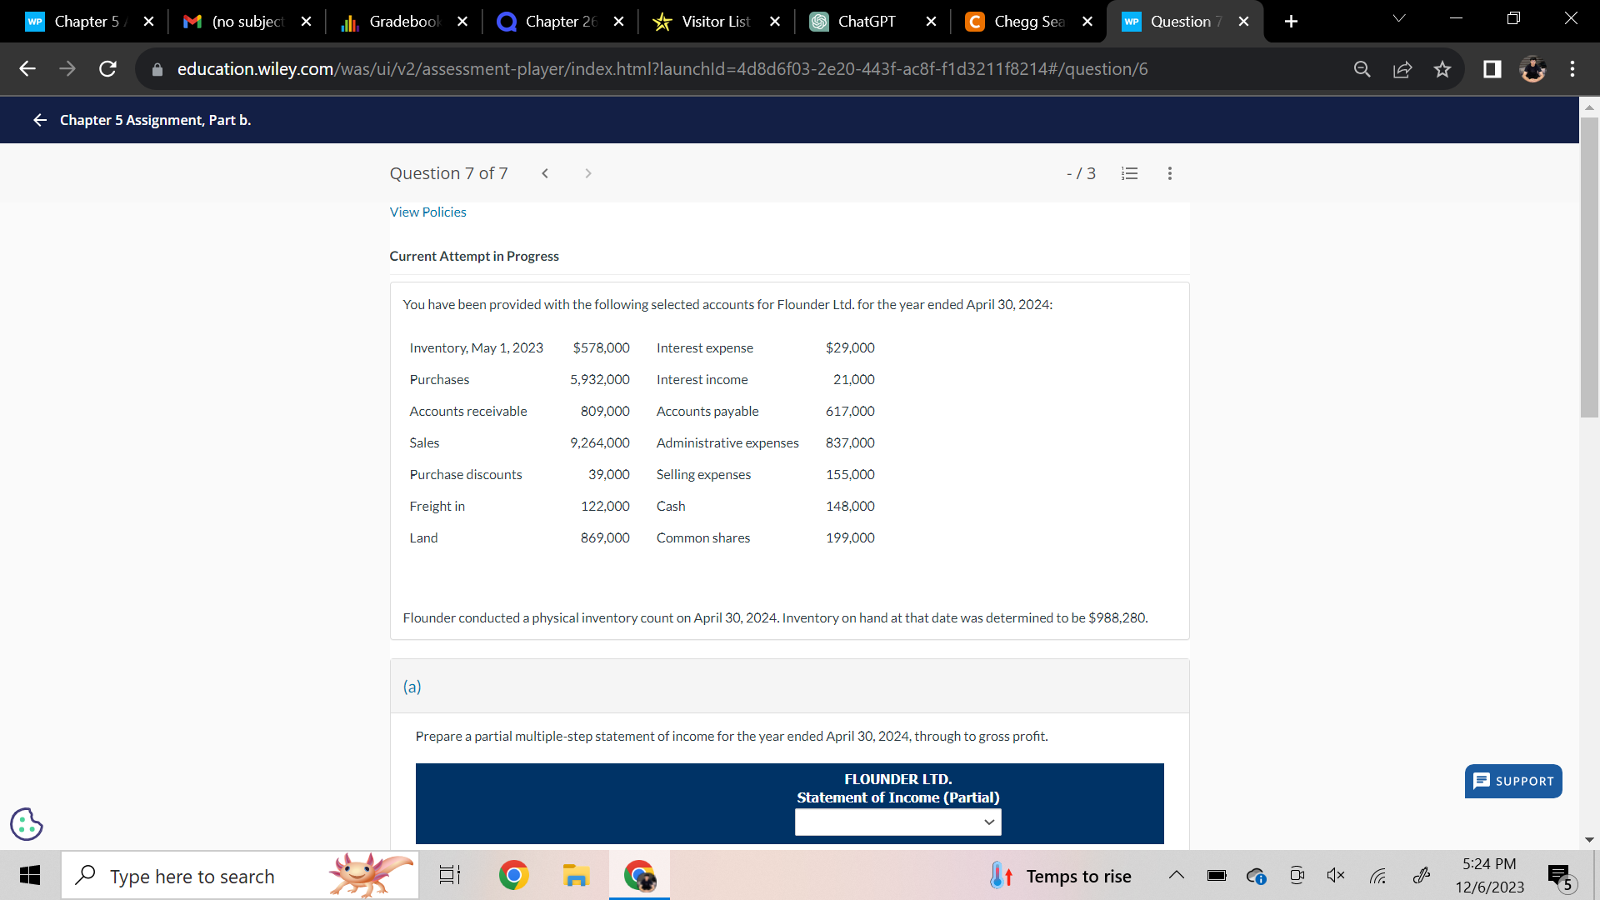Go to the next question using the right chevron
Screen dimensions: 1600x900
tap(588, 173)
